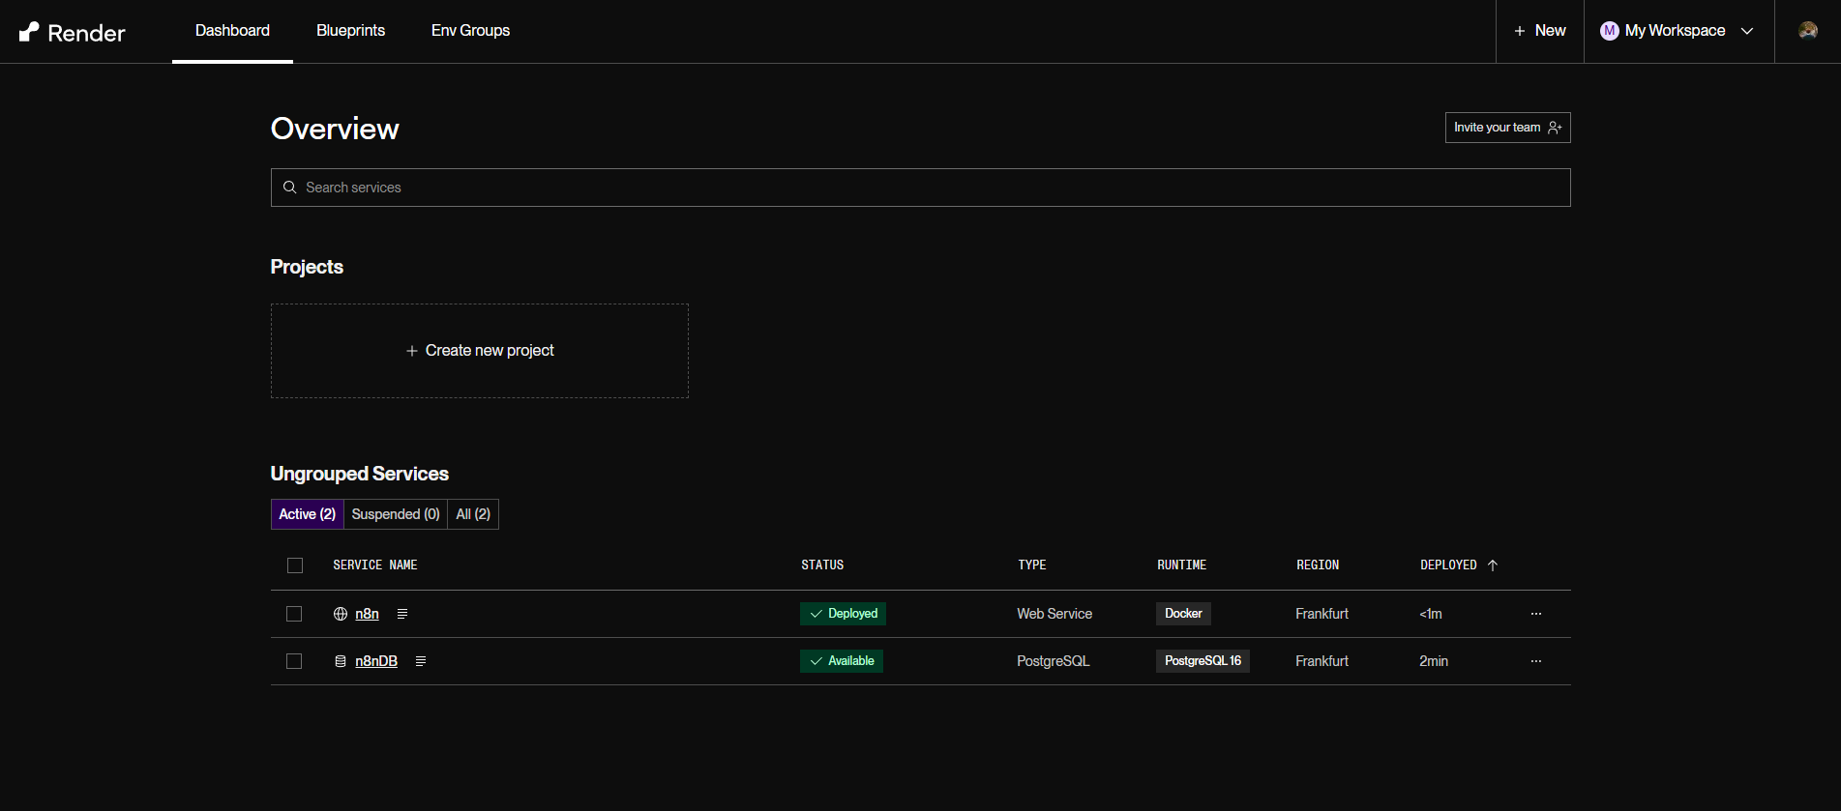Open the n8n service link
The width and height of the screenshot is (1841, 811).
pyautogui.click(x=367, y=614)
